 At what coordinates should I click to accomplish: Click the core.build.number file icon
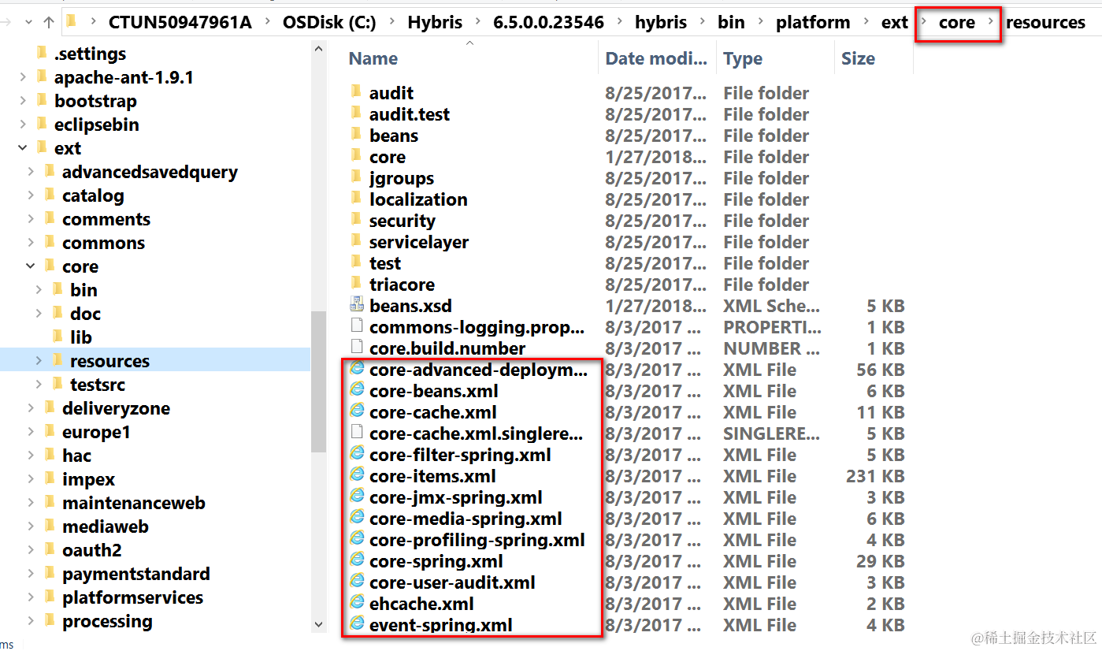357,348
